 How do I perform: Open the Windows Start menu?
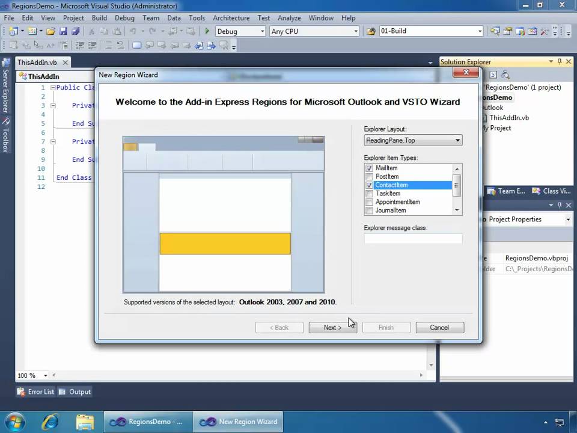pos(14,422)
